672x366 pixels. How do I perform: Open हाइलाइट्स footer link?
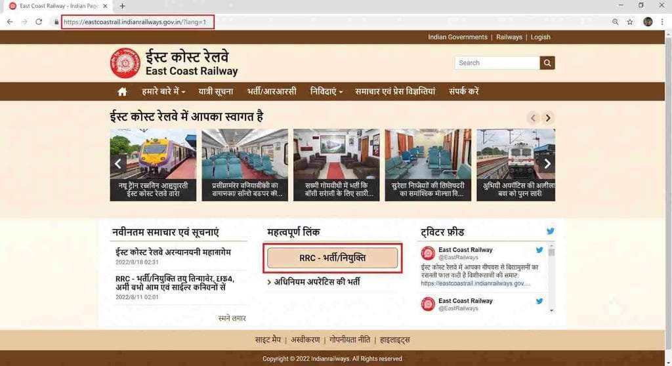394,340
